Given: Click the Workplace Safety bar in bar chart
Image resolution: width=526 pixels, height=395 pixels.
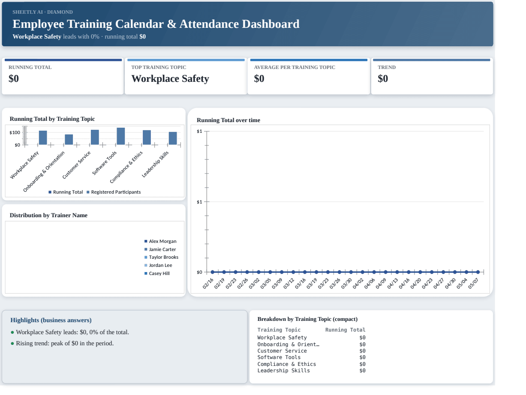Looking at the screenshot, I should click(x=43, y=138).
